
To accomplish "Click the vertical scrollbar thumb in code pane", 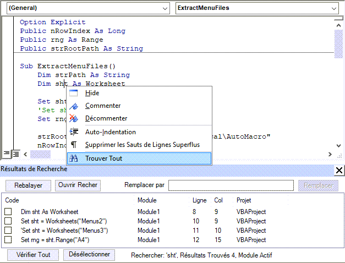I will pos(338,44).
